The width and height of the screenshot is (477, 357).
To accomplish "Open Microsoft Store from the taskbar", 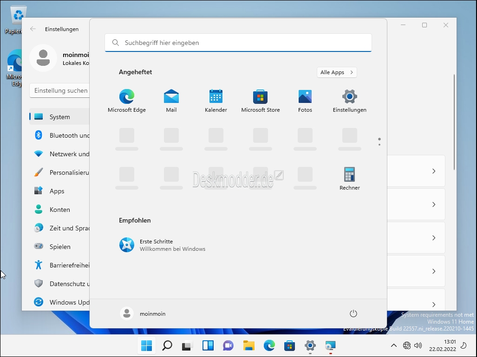I will pos(290,345).
